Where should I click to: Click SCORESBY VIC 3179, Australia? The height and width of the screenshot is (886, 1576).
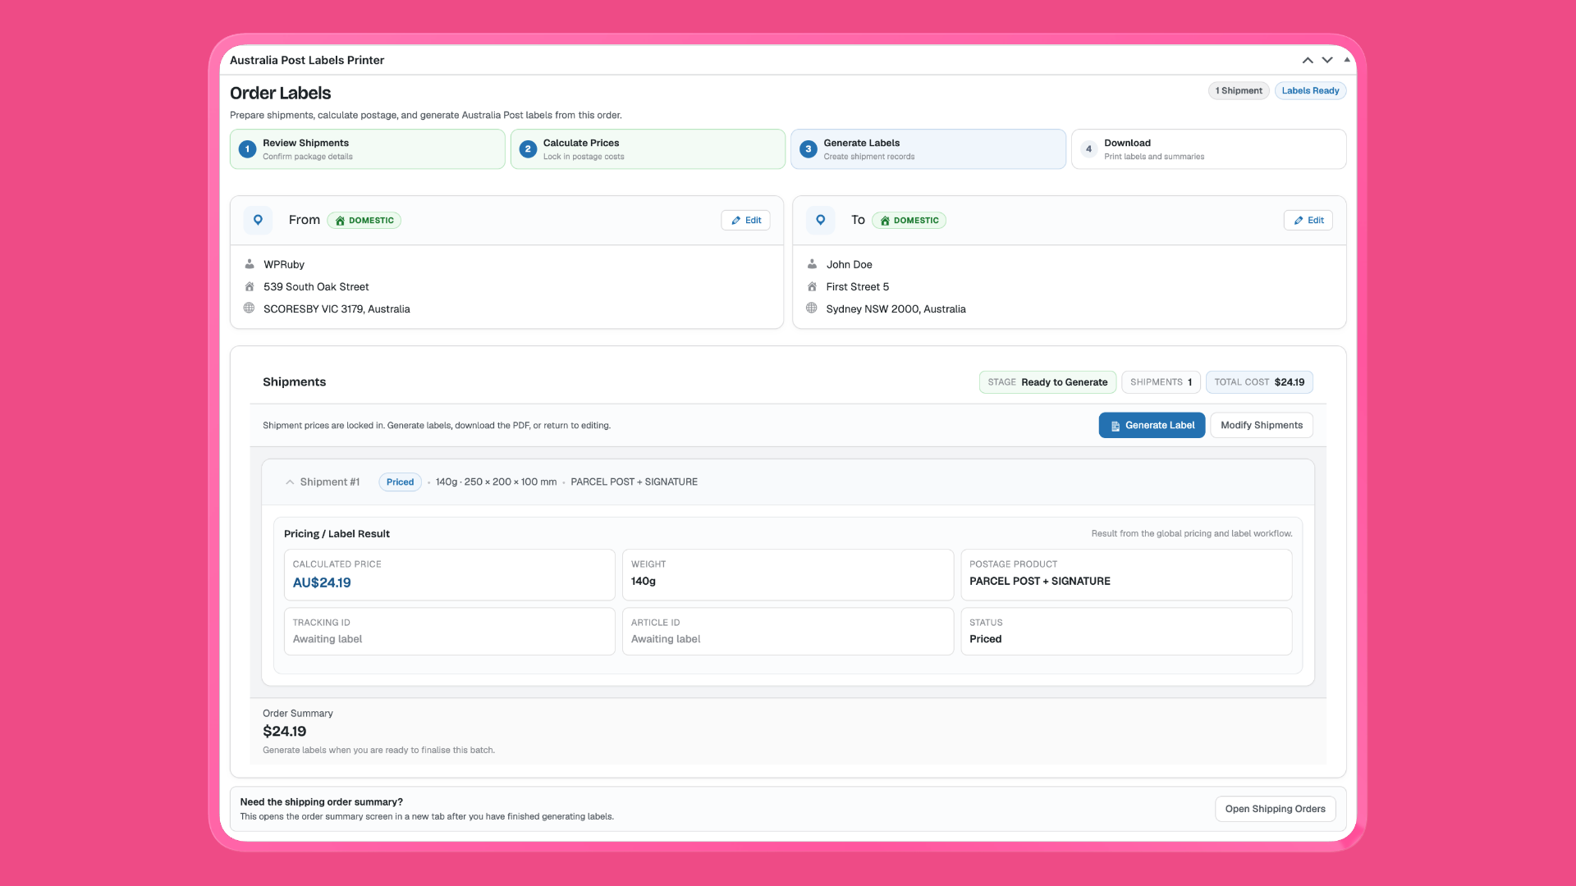337,308
